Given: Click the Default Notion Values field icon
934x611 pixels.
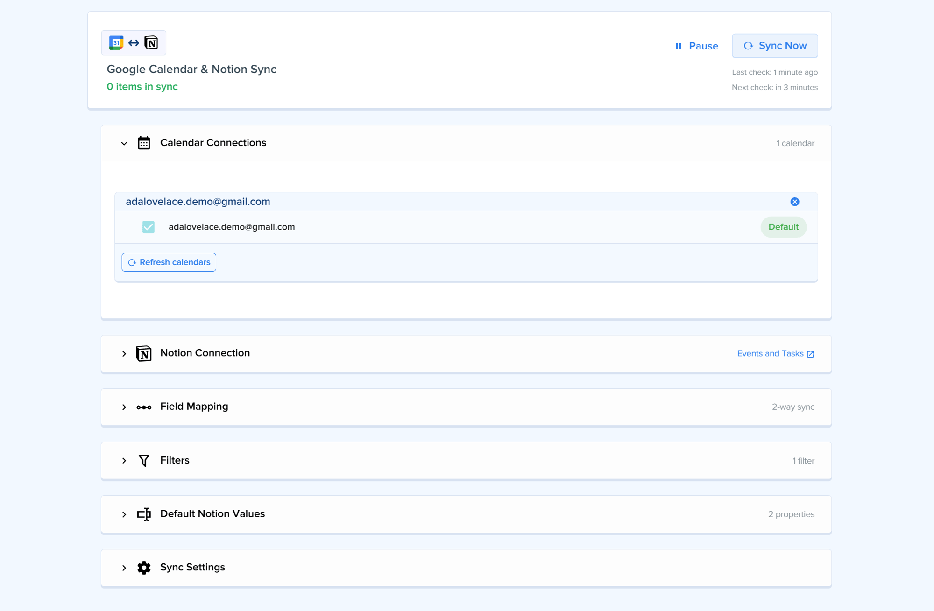Looking at the screenshot, I should point(144,514).
